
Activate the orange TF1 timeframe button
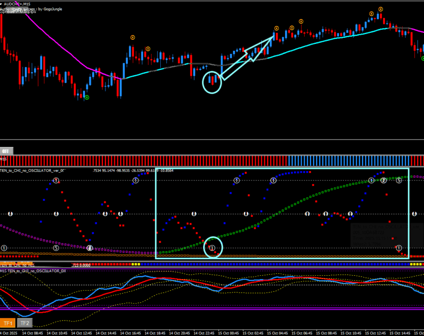point(8,323)
